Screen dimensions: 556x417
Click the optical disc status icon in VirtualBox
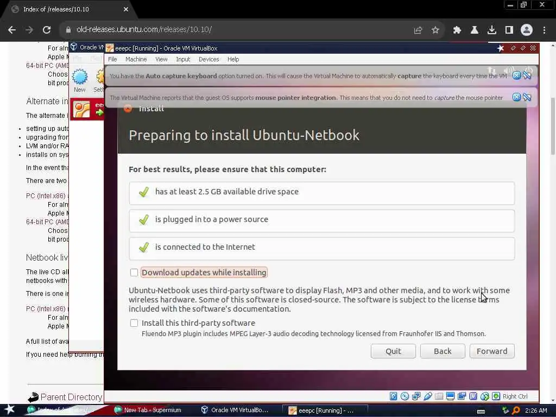tap(405, 396)
